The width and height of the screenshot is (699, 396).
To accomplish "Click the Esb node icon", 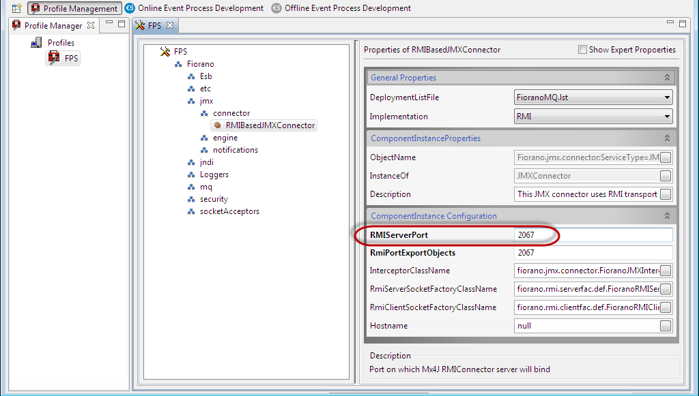I will click(x=191, y=76).
